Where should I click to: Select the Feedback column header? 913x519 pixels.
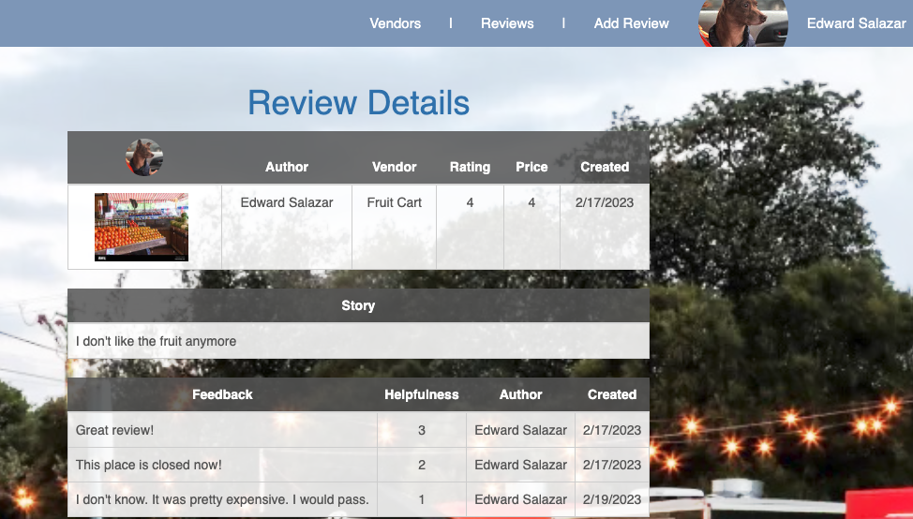pyautogui.click(x=222, y=394)
